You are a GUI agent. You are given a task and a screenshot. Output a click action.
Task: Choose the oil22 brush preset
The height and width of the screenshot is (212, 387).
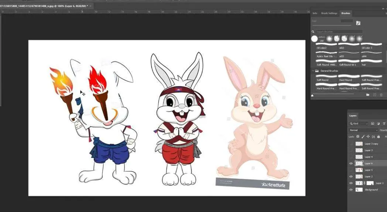[x=349, y=46]
